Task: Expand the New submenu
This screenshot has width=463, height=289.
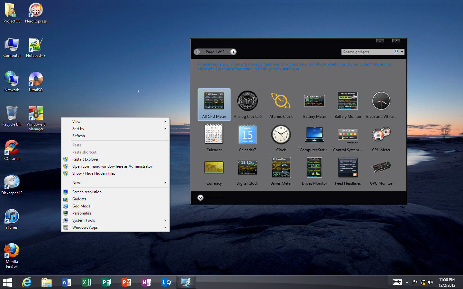Action: pyautogui.click(x=76, y=182)
